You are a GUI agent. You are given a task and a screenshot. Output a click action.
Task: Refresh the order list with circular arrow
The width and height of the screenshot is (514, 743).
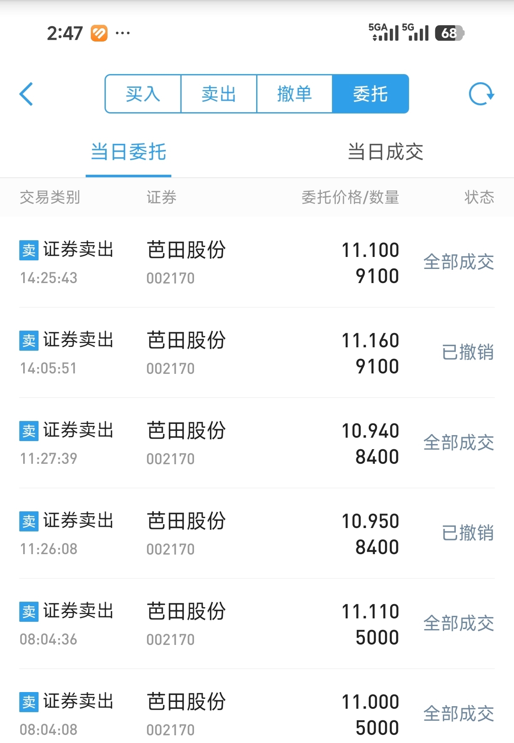481,94
